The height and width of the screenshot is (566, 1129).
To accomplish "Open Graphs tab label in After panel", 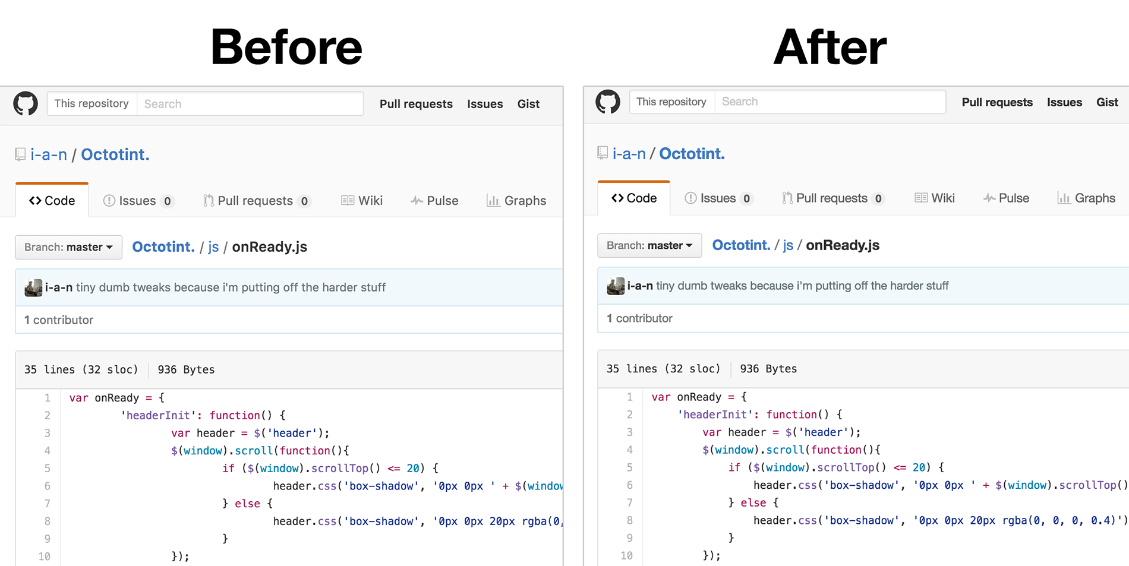I will [1095, 198].
